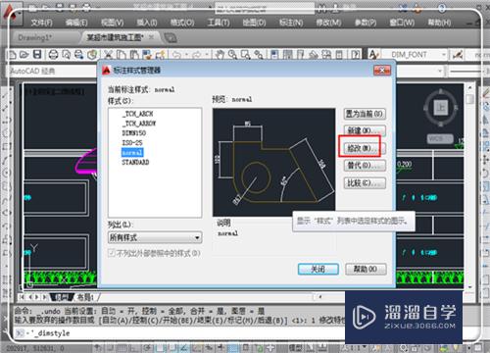The height and width of the screenshot is (353, 490).
Task: Click the 比较(C)... button
Action: tap(365, 183)
